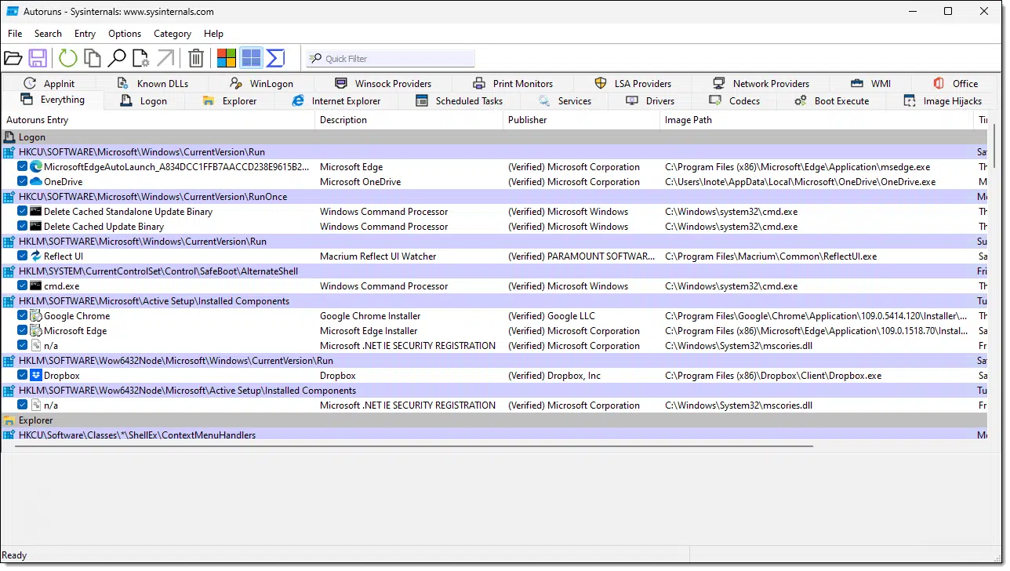Image resolution: width=1010 pixels, height=571 pixels.
Task: Uncheck the Dropbox entry checkbox
Action: pyautogui.click(x=23, y=375)
